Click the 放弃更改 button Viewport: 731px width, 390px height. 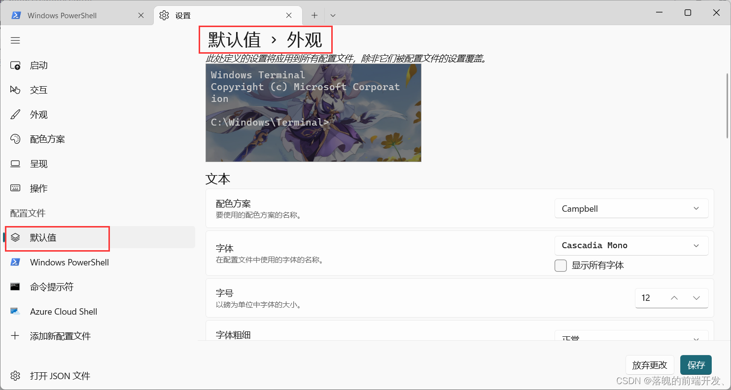click(650, 365)
